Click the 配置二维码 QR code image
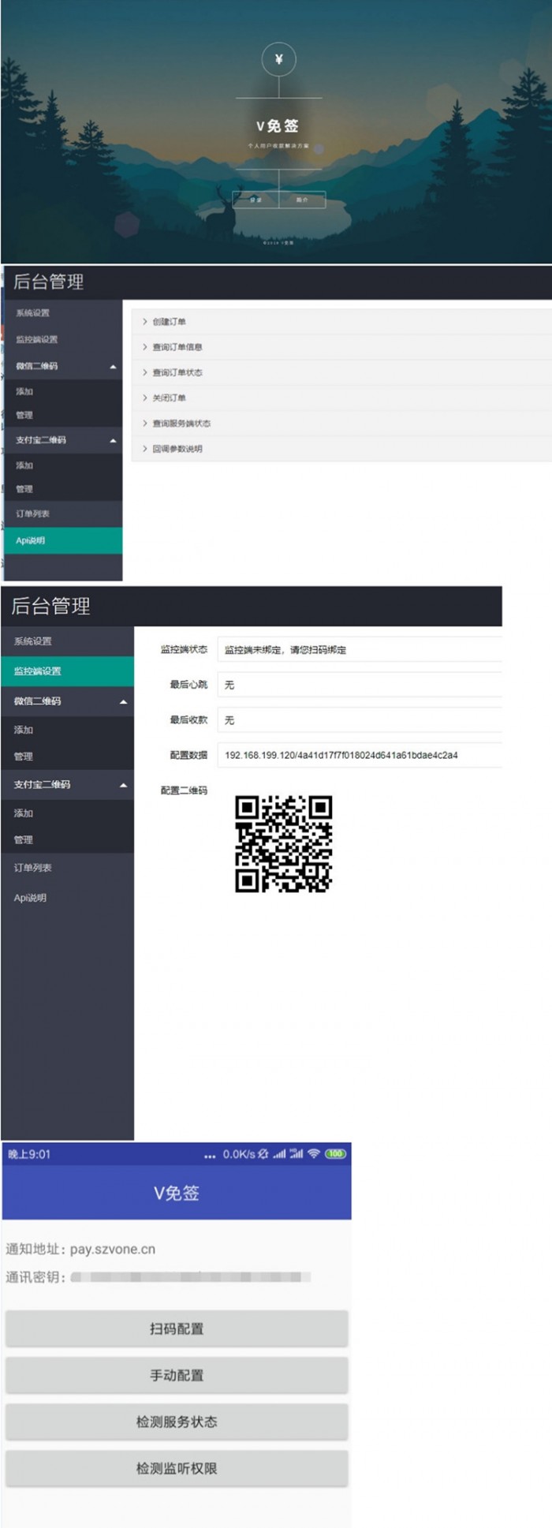552x1528 pixels. click(284, 844)
